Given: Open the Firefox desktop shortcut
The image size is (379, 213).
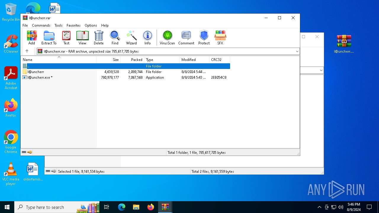Looking at the screenshot, I should [11, 108].
